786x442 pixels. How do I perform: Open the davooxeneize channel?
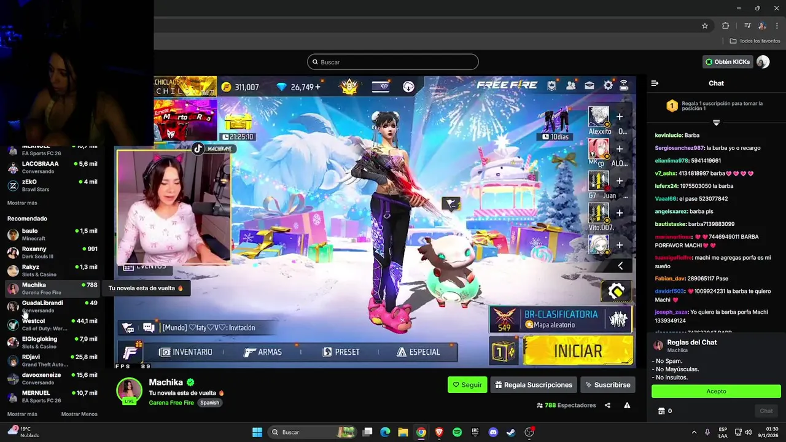[x=52, y=378]
